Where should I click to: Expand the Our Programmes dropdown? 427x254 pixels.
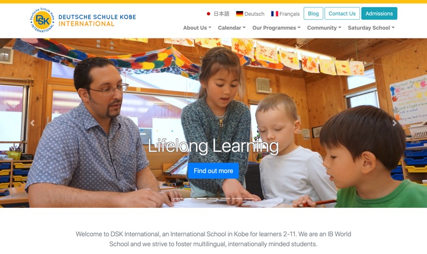coord(277,28)
